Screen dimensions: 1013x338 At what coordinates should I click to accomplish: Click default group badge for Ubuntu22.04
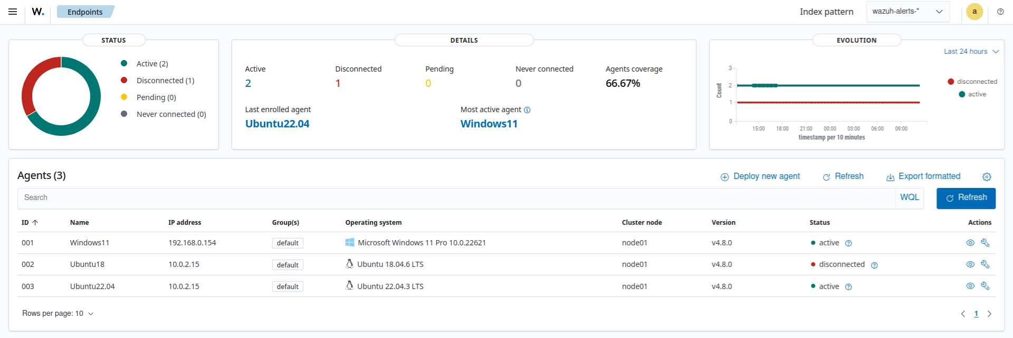(x=288, y=286)
